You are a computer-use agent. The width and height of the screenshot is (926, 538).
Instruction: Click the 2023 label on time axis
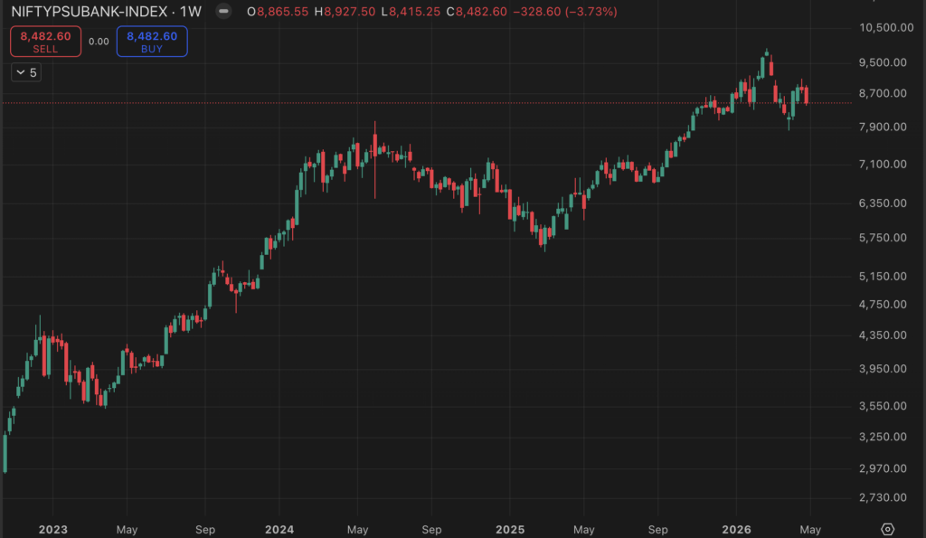(53, 530)
